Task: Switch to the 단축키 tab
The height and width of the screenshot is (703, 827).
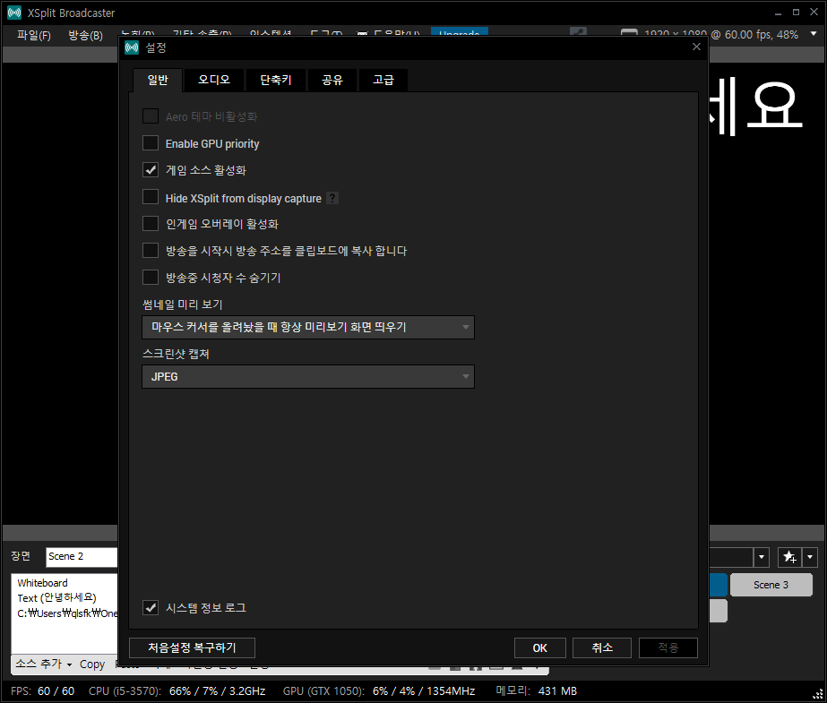Action: pyautogui.click(x=276, y=80)
